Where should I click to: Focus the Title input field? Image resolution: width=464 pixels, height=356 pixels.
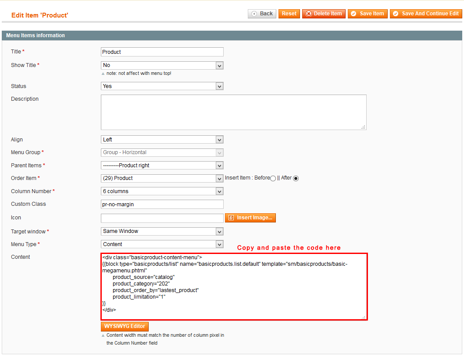162,52
